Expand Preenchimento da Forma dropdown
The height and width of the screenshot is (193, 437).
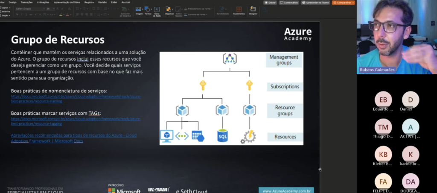(199, 8)
